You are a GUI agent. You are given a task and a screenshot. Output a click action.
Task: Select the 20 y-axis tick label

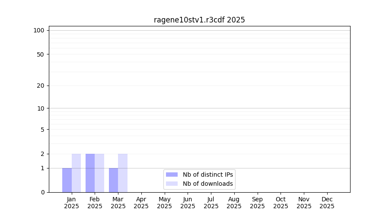click(x=41, y=86)
